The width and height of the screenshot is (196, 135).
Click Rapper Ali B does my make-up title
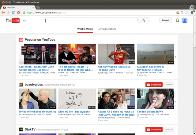click(x=116, y=113)
